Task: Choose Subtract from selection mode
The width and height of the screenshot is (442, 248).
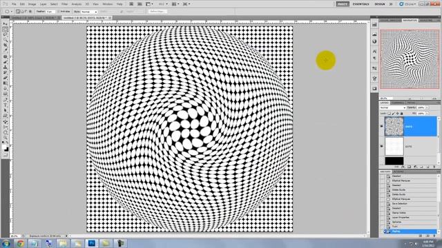Action: [x=26, y=12]
